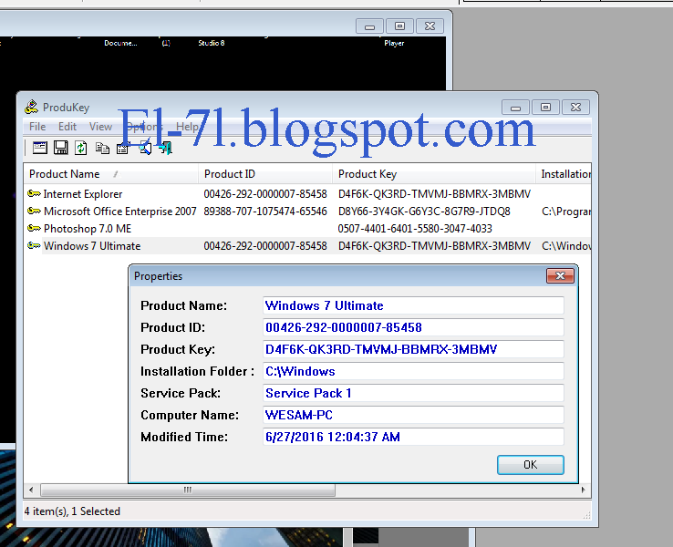
Task: Click product key D8Y66-3Y4GK-G6Y3C-8G7R9-JTDQ8
Action: click(424, 212)
